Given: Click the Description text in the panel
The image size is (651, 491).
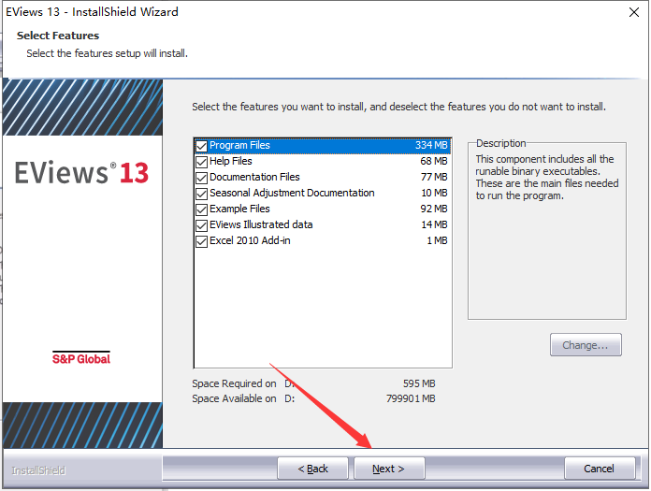Looking at the screenshot, I should 547,177.
